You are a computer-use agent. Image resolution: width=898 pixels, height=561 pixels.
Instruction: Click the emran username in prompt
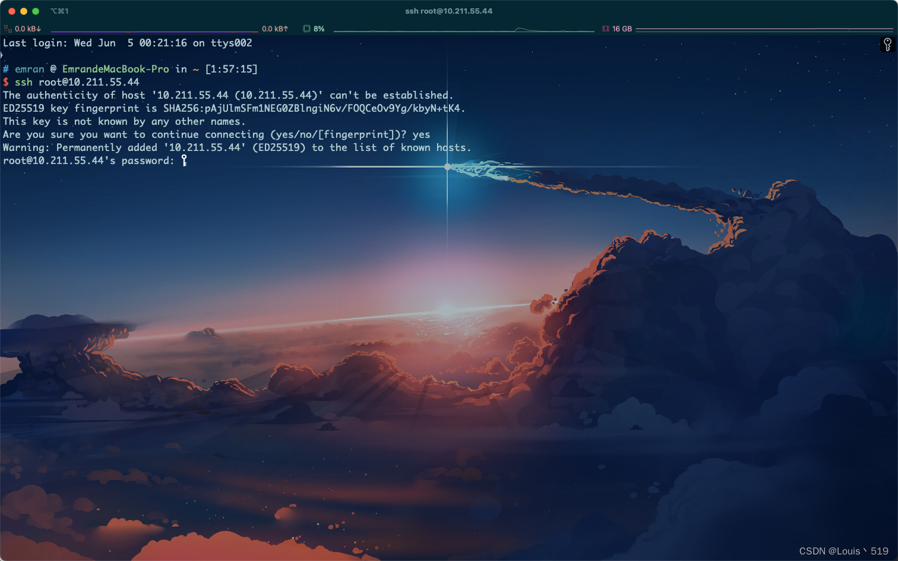pyautogui.click(x=30, y=69)
